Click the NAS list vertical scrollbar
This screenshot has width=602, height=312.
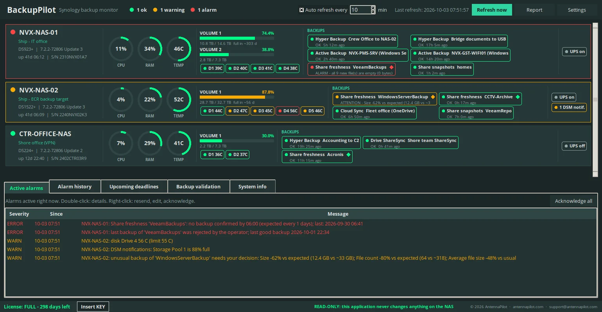pos(595,99)
